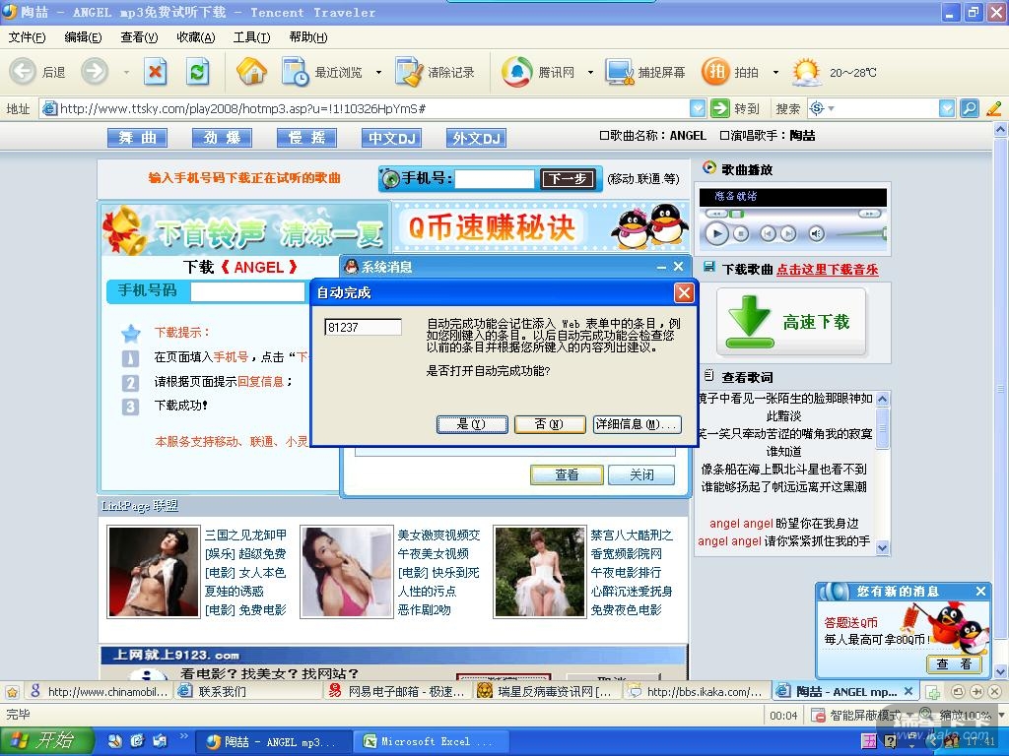Click the 捕捉屏幕 screen capture icon
The height and width of the screenshot is (756, 1009).
[619, 71]
